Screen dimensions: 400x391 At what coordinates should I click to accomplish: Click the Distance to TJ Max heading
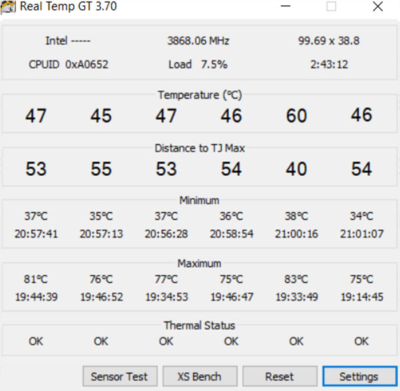tap(199, 148)
